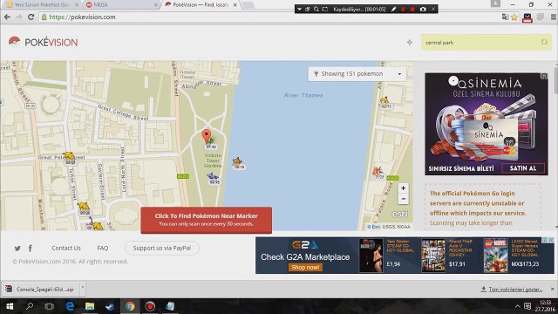
Task: Click the locate-me crosshair icon
Action: pyautogui.click(x=410, y=43)
